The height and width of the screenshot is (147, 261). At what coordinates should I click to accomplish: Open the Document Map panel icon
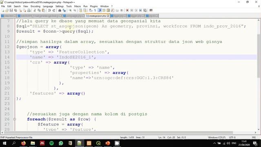[108, 10]
